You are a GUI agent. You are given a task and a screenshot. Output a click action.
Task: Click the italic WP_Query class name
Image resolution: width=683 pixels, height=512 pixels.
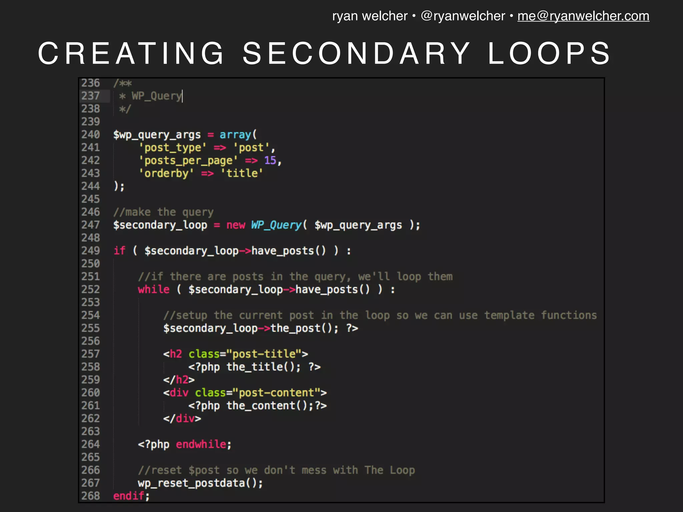pyautogui.click(x=276, y=225)
